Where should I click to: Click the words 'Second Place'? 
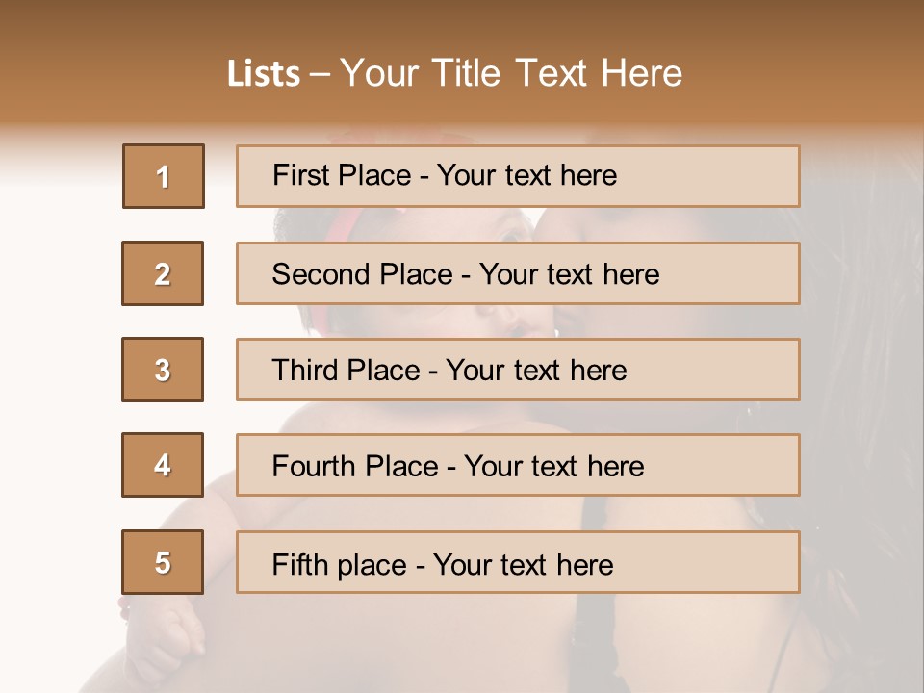click(363, 274)
